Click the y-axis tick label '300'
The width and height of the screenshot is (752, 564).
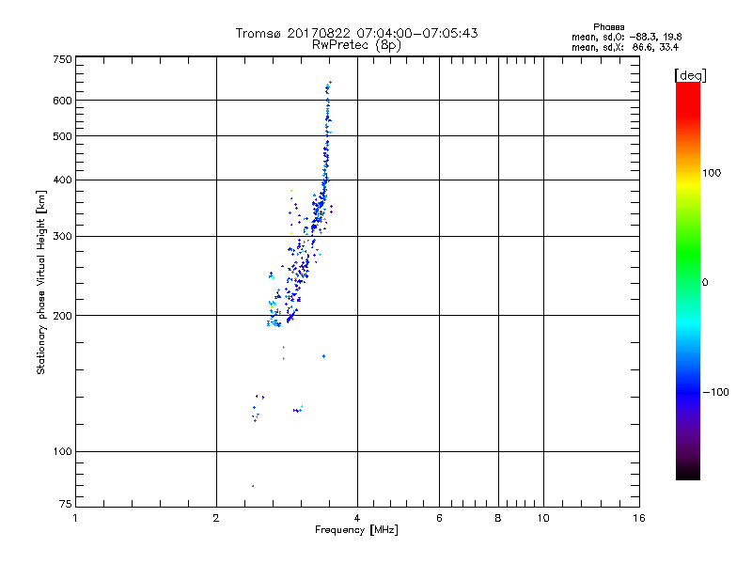click(x=62, y=237)
